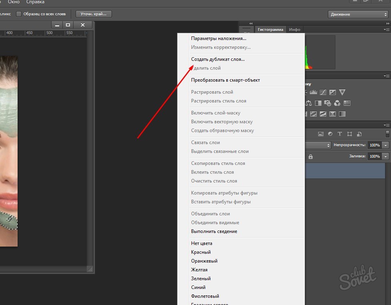Add a Photo Filter adjustment

pyautogui.click(x=328, y=103)
